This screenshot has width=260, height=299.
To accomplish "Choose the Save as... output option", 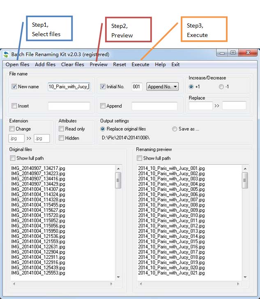I will click(x=175, y=129).
